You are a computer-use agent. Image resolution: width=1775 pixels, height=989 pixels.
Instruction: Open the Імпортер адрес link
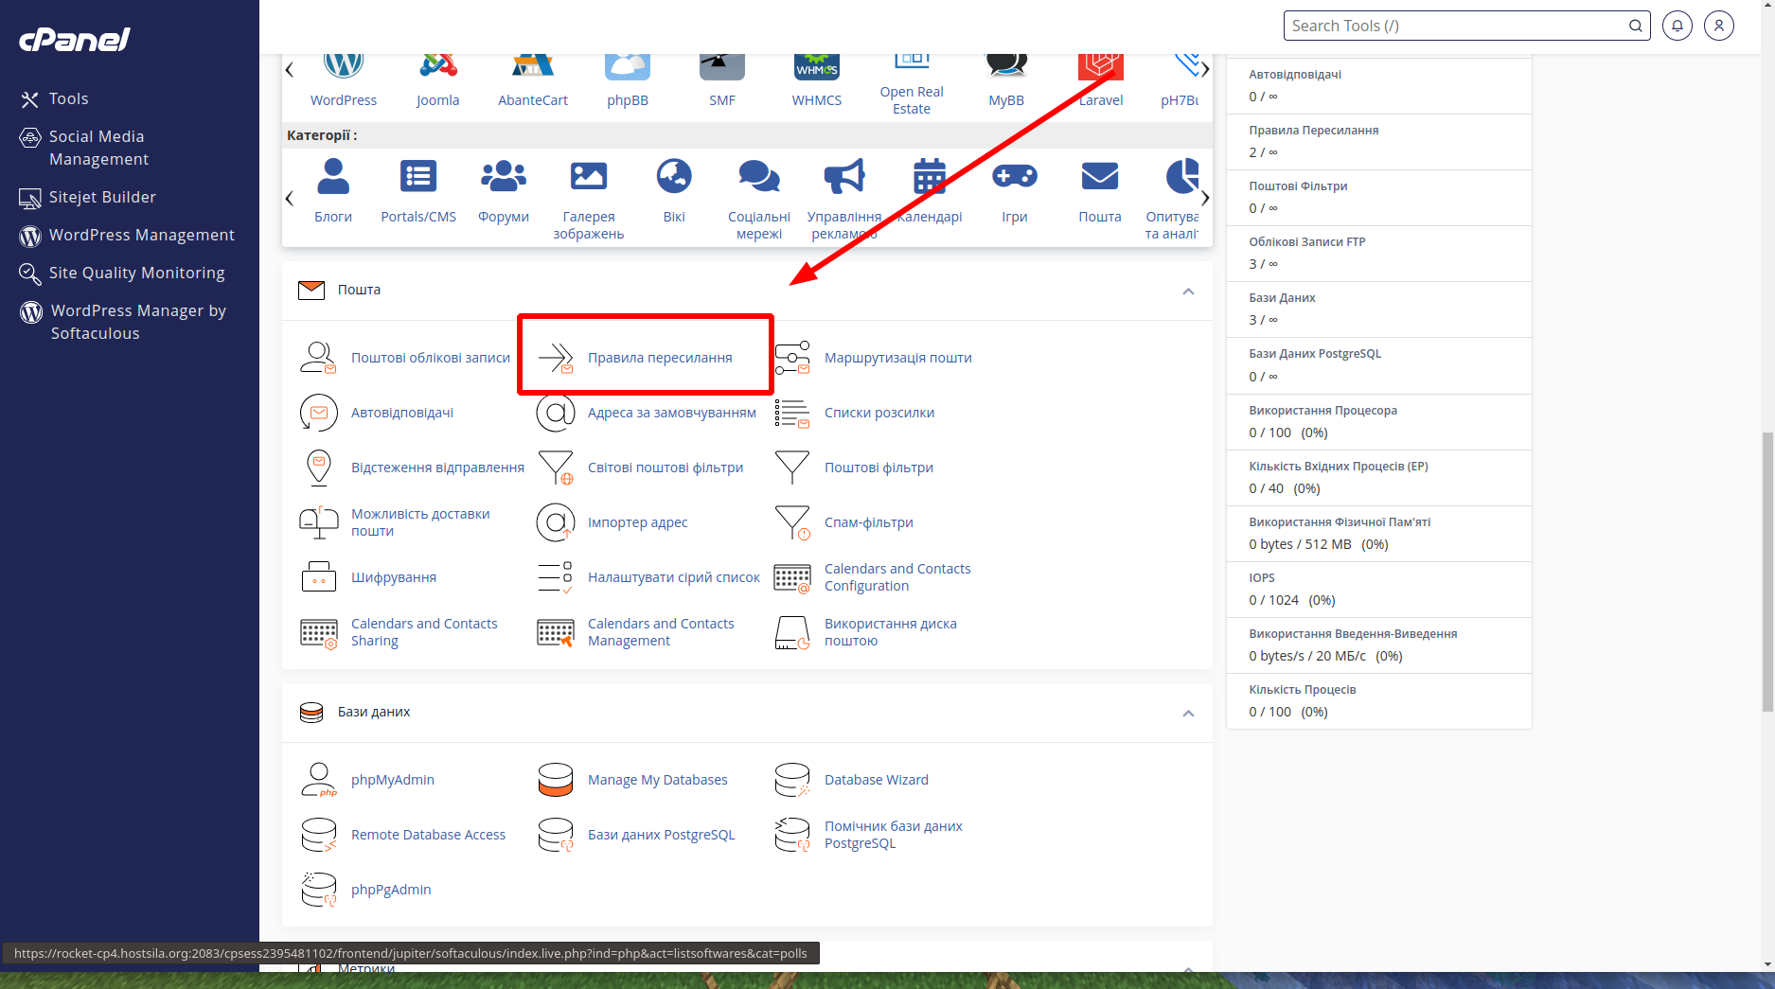point(638,522)
